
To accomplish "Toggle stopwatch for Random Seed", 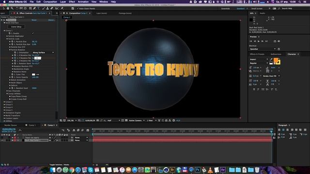I will (12, 88).
